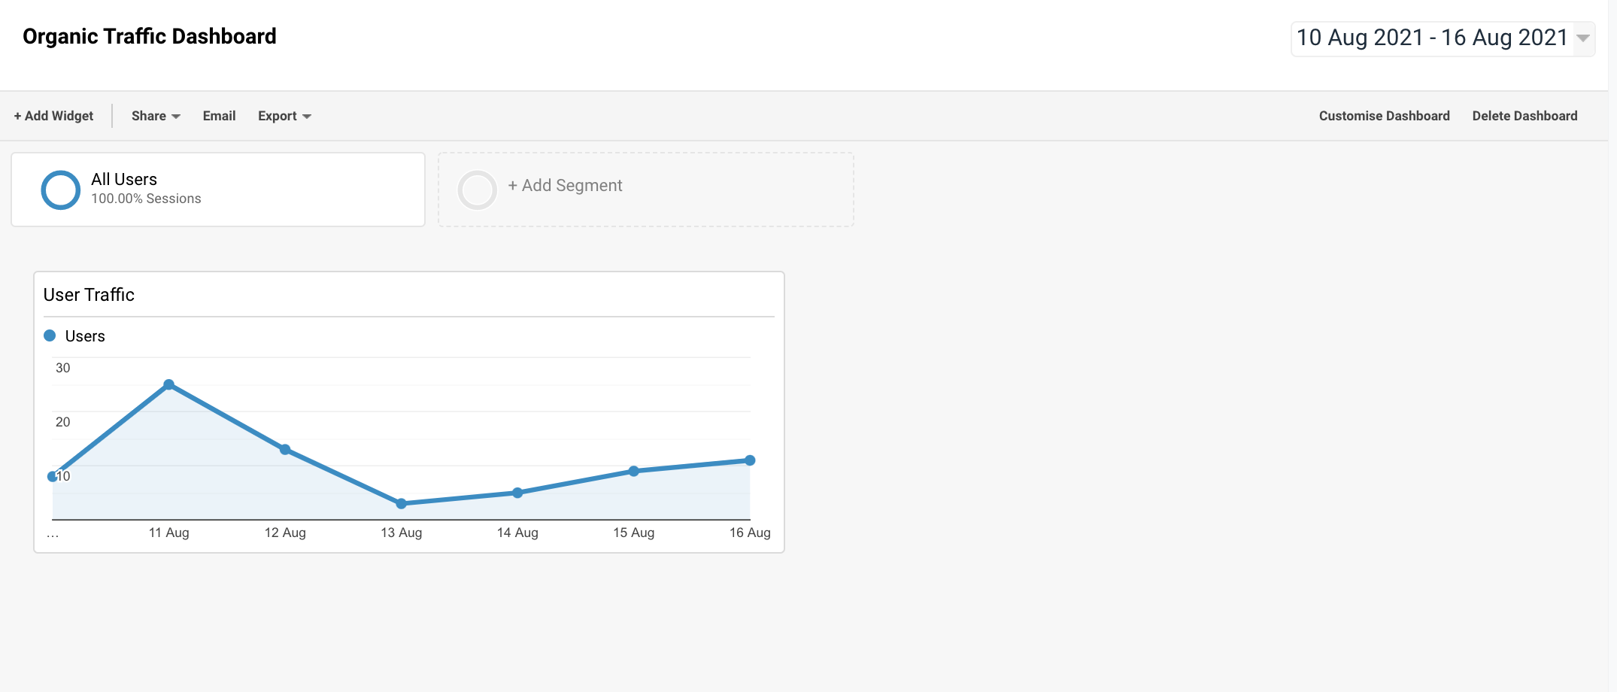Click the Users legend dot in User Traffic
This screenshot has height=692, width=1617.
(50, 335)
